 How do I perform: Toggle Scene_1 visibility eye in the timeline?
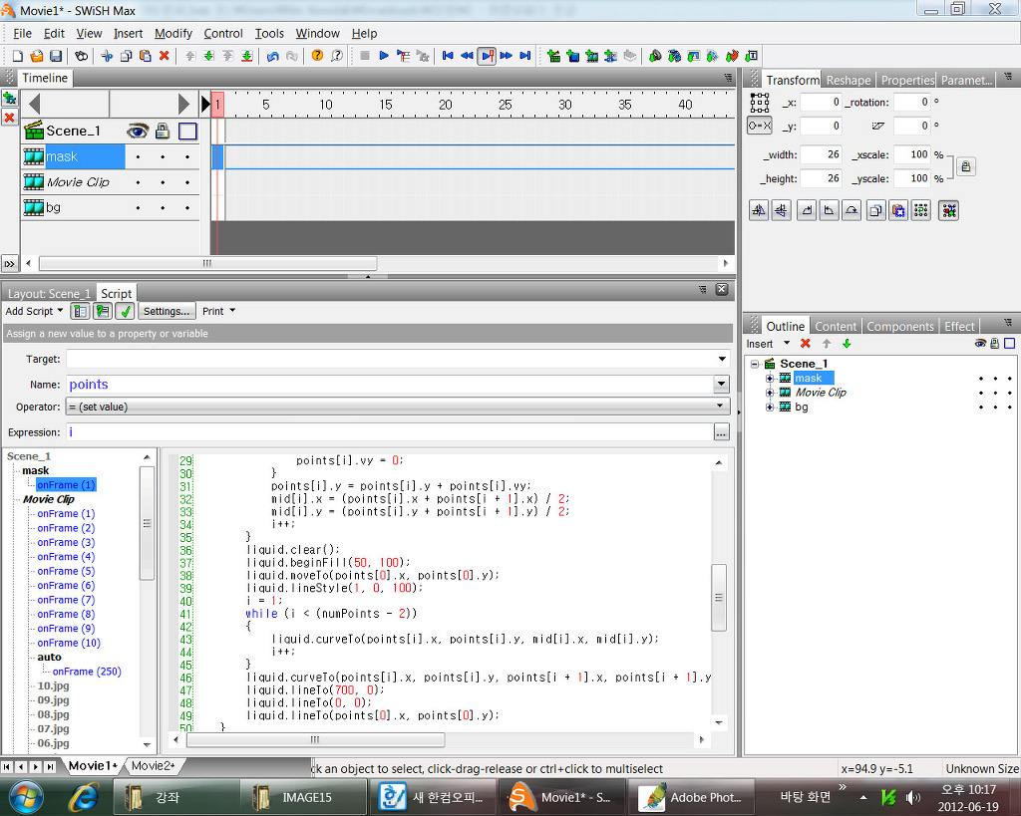coord(137,132)
